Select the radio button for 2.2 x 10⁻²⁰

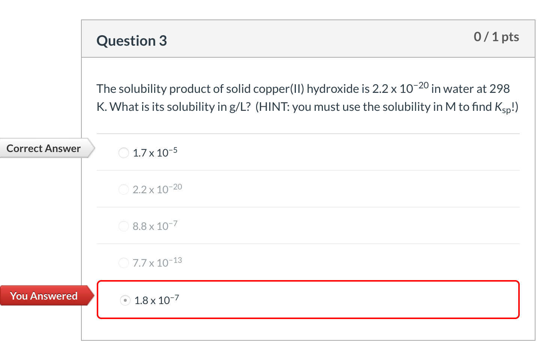124,189
